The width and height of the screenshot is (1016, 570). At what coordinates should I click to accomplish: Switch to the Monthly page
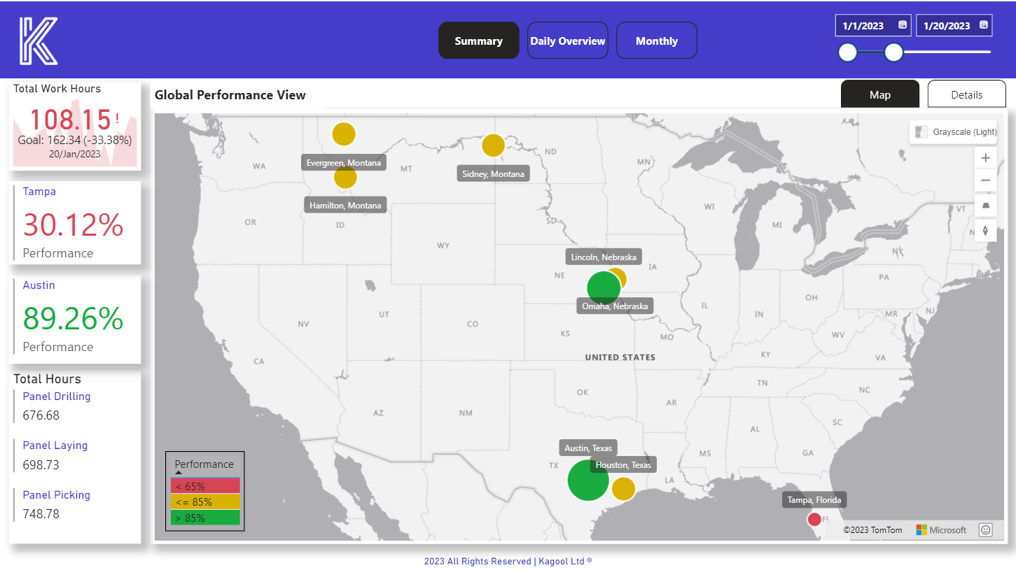(x=657, y=41)
